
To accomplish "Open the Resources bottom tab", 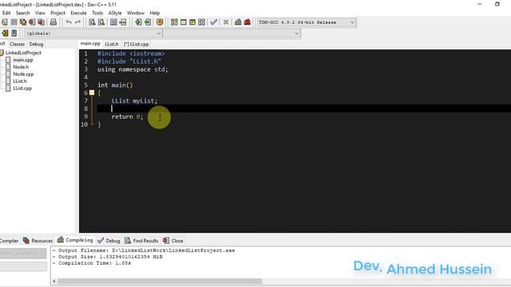I will [38, 241].
